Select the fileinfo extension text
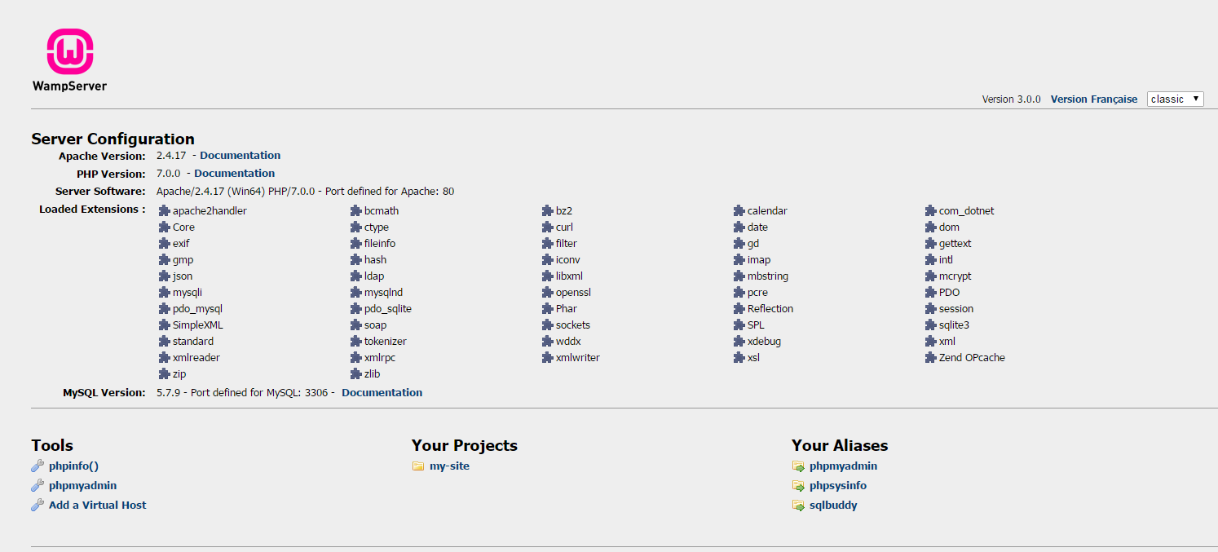Screen dimensions: 1218x552 (x=380, y=244)
